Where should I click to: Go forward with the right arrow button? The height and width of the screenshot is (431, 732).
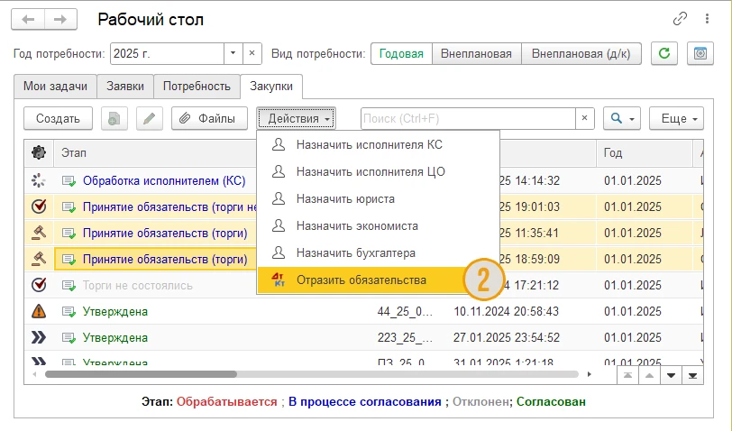pos(60,20)
